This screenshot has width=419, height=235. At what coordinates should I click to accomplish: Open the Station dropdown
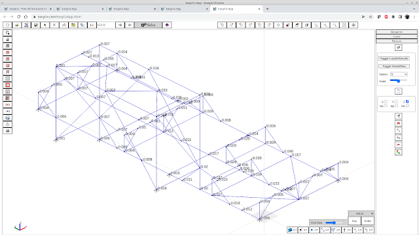(399, 74)
